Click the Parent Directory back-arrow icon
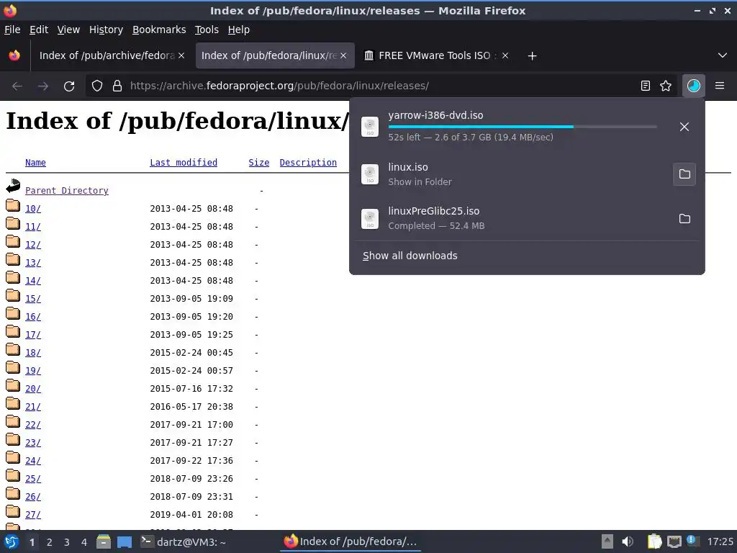Image resolution: width=737 pixels, height=553 pixels. pyautogui.click(x=13, y=186)
